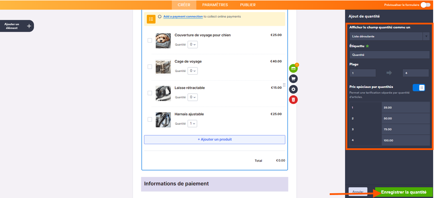The width and height of the screenshot is (434, 198).
Task: Open the Liste déroulante dropdown
Action: [389, 36]
